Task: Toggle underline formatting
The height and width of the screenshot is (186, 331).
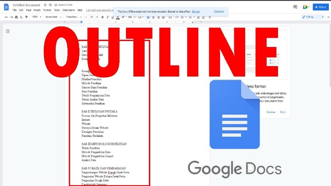Action: pos(112,17)
